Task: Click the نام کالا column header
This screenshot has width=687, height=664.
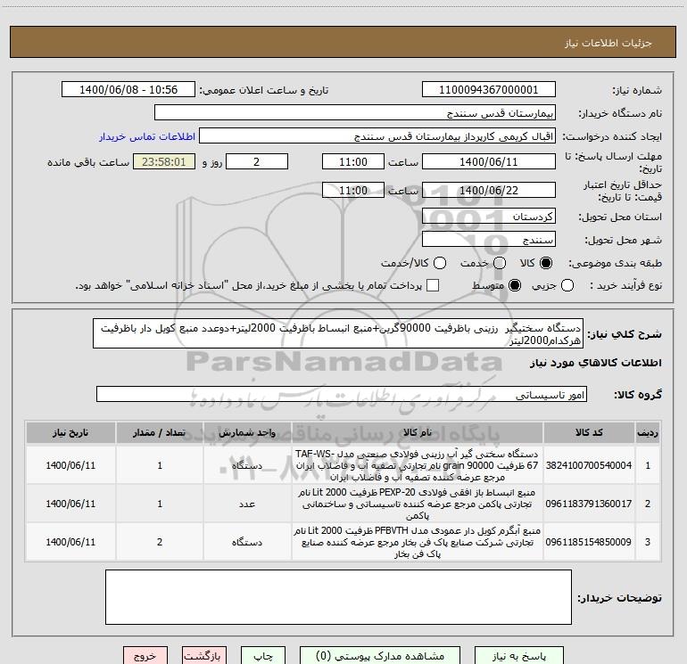Action: point(418,433)
